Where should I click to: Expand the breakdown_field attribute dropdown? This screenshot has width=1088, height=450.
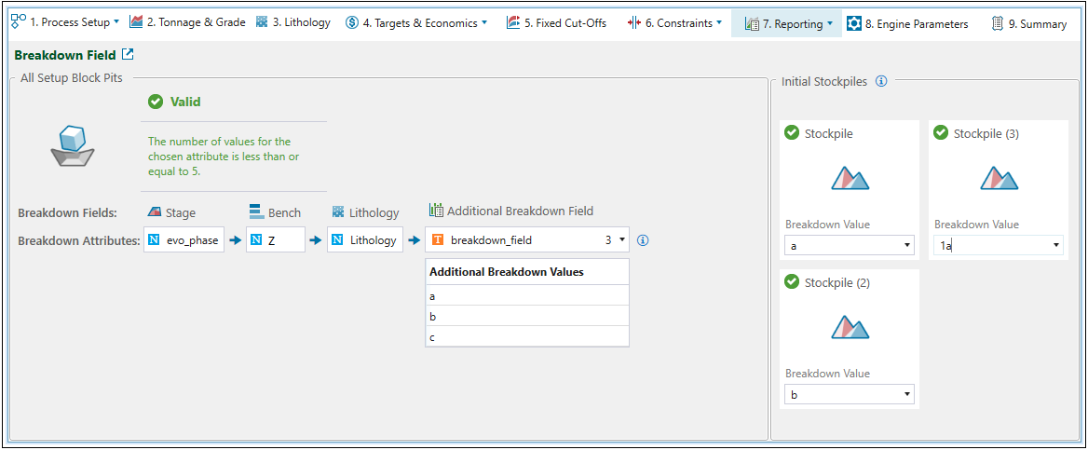622,240
